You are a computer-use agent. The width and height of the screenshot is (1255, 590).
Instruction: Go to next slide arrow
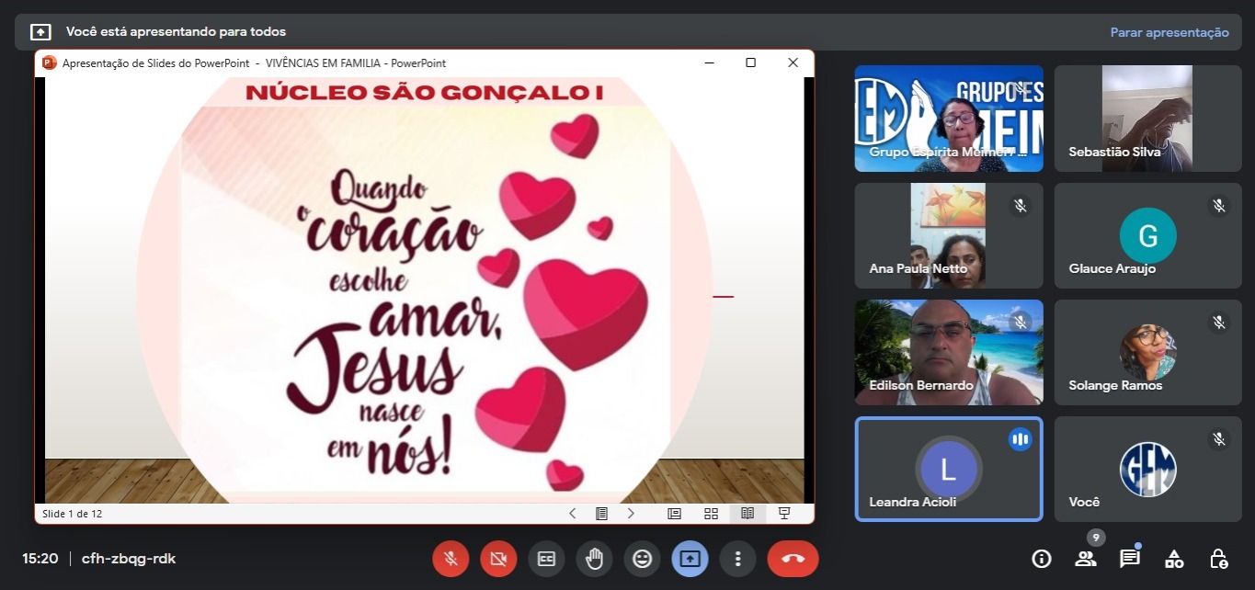(x=631, y=514)
